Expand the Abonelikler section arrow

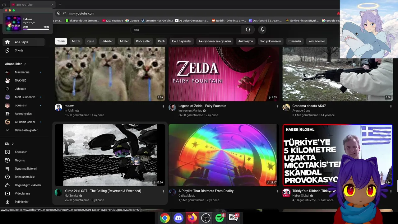[x=25, y=64]
